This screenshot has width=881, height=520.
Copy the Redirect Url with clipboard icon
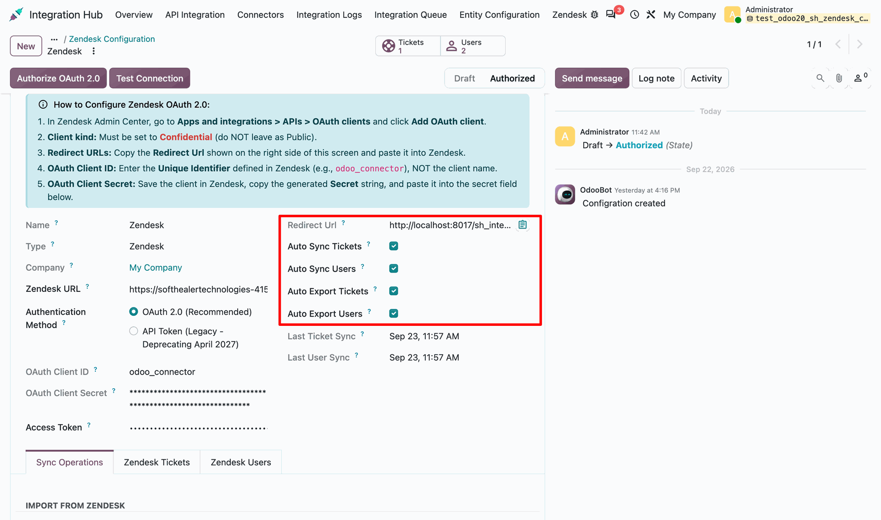(x=523, y=225)
